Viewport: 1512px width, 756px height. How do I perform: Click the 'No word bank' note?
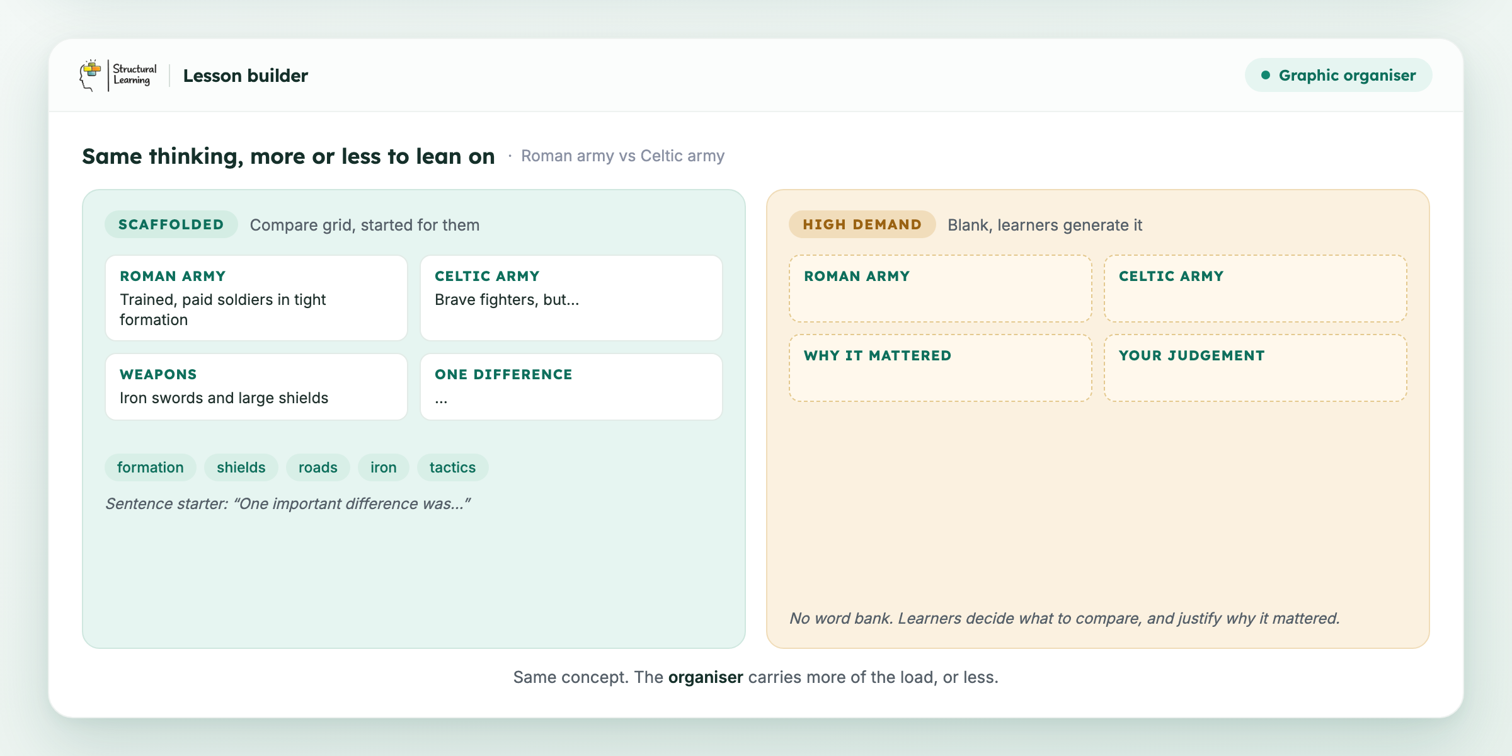click(x=1065, y=619)
